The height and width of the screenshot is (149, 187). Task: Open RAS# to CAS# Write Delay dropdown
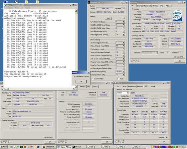(124, 28)
